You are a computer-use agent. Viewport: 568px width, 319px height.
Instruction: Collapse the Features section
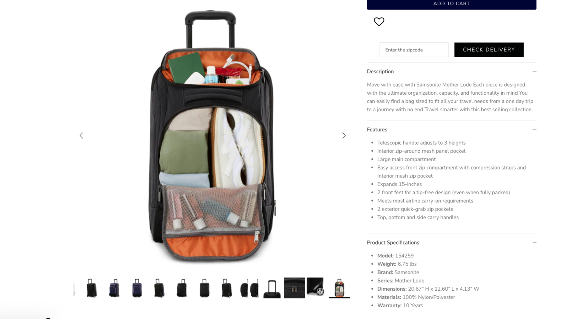coord(534,130)
